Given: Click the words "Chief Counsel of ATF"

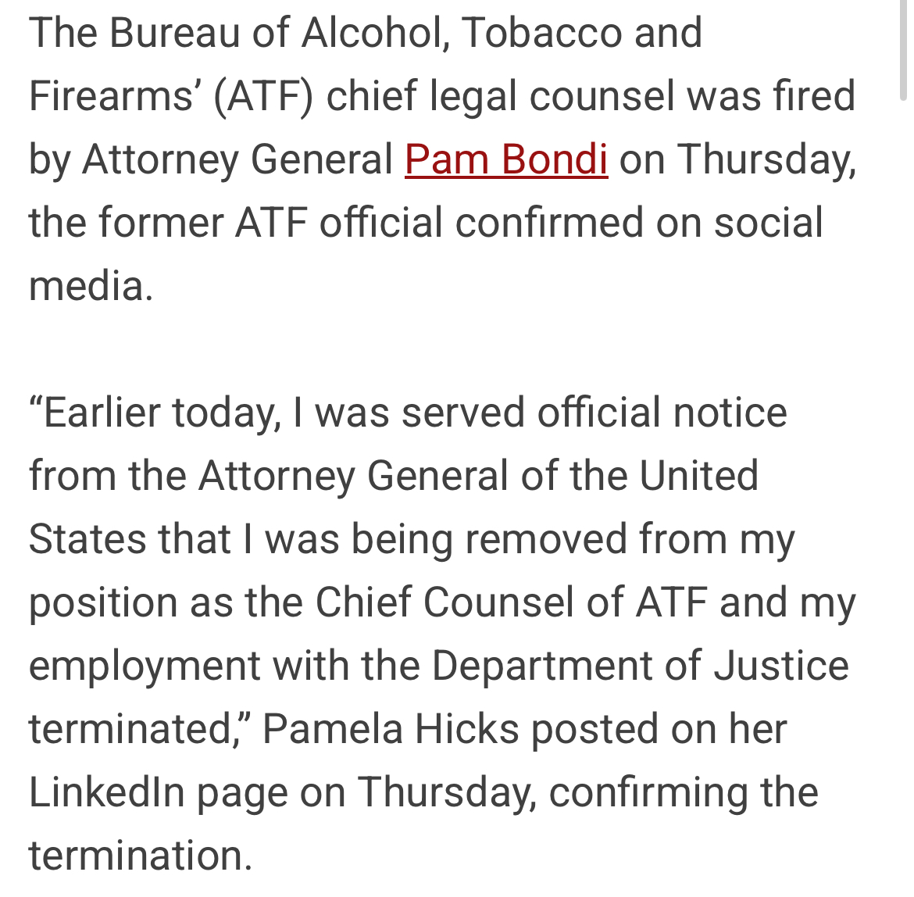Looking at the screenshot, I should (x=512, y=602).
